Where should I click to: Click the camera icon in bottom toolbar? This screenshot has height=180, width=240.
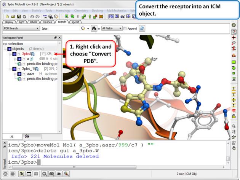coord(52,174)
